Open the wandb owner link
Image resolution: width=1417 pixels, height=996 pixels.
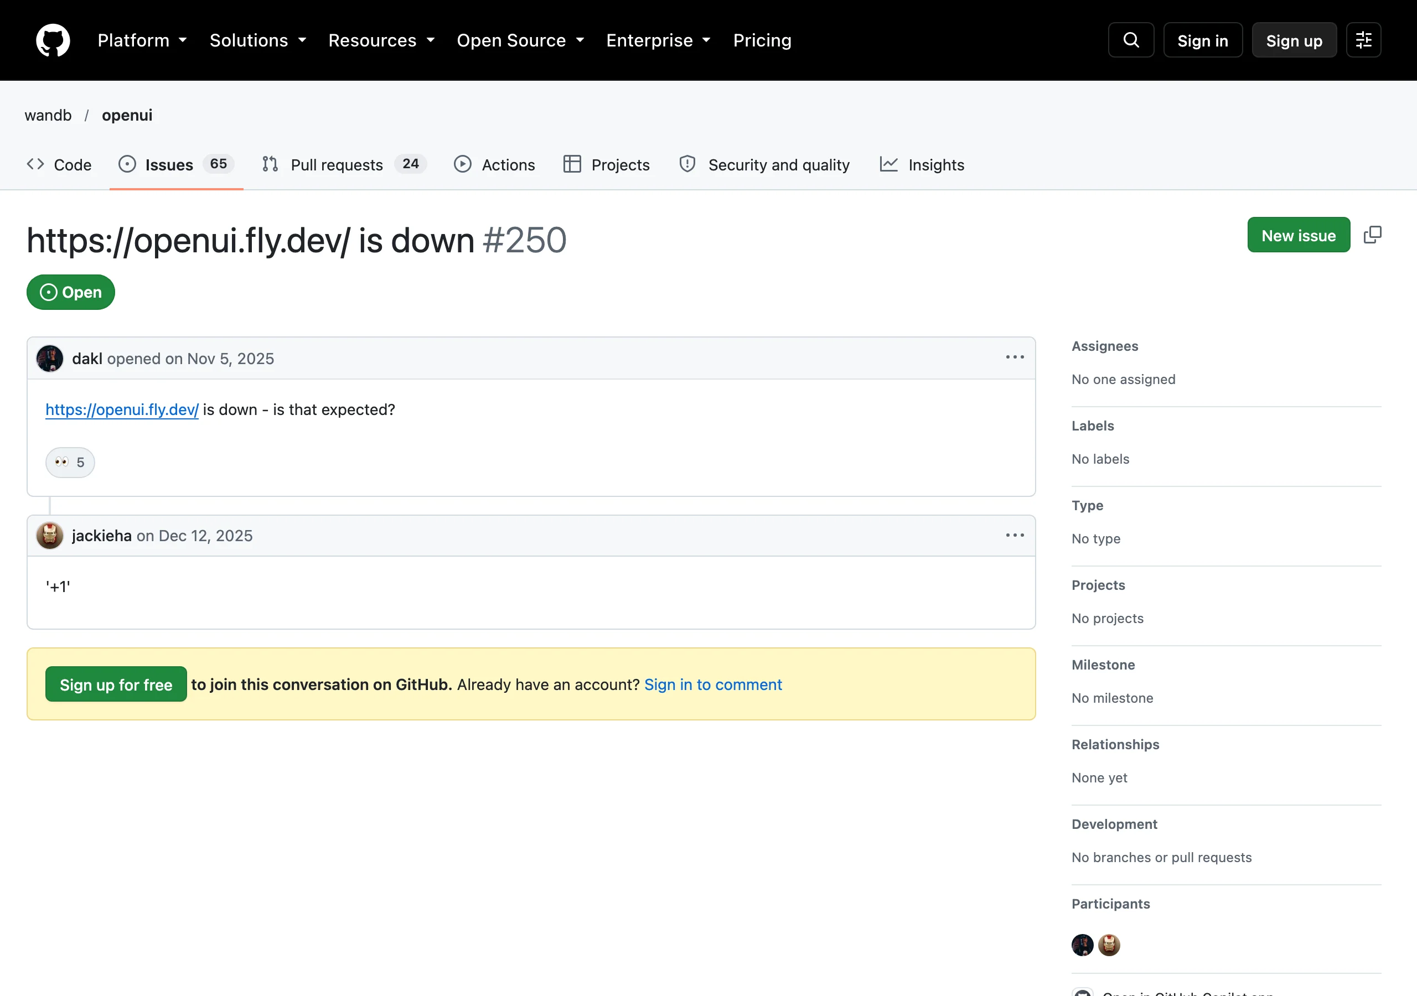[x=48, y=116]
